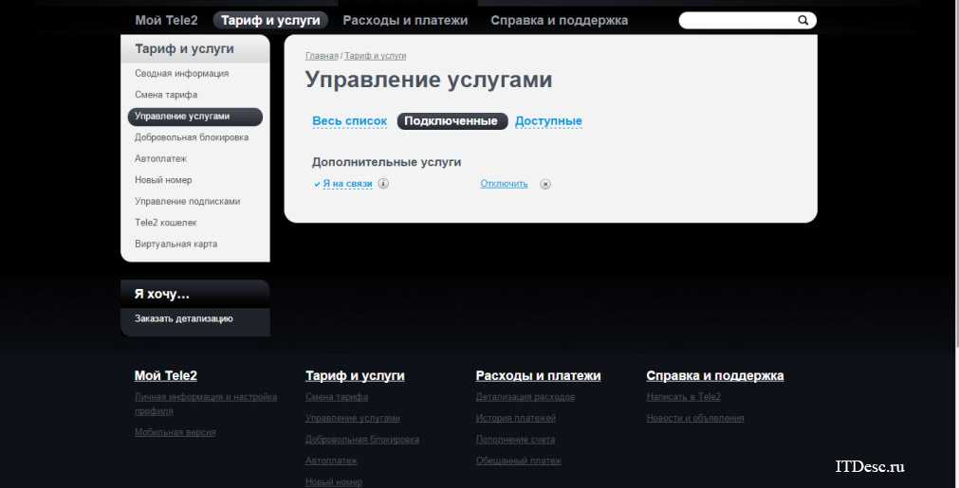959x488 pixels.
Task: Open История платежей footer link
Action: (515, 418)
